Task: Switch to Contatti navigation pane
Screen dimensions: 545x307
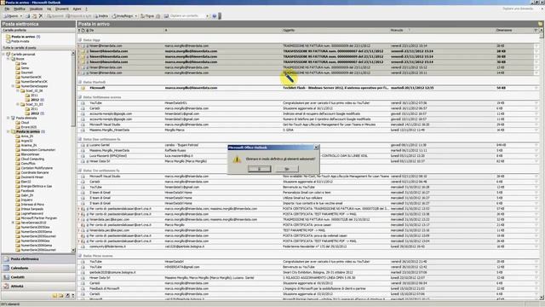Action: (x=37, y=277)
